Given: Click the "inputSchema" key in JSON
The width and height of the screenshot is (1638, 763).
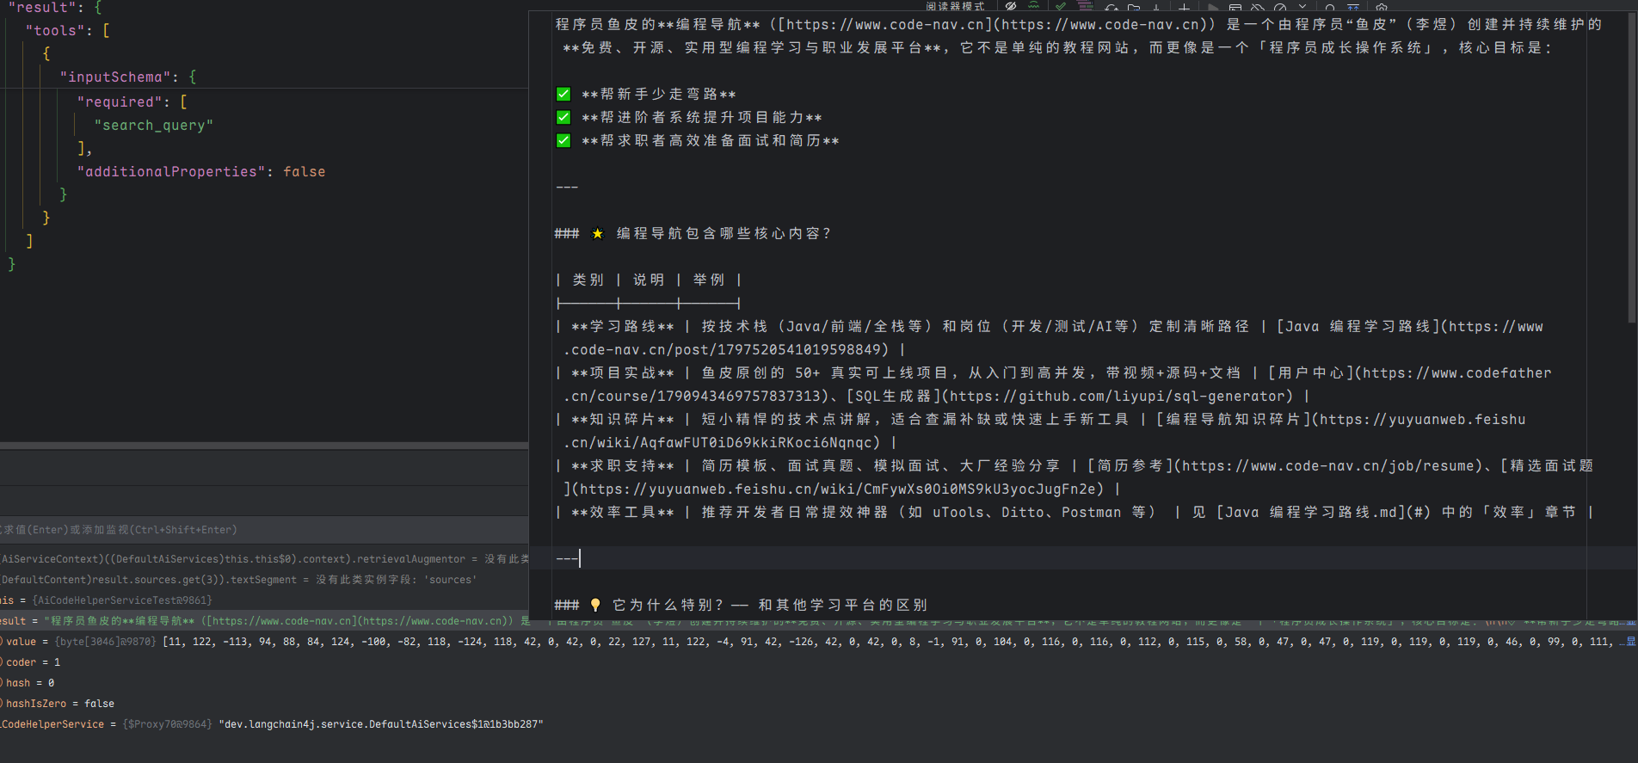Looking at the screenshot, I should pos(115,77).
